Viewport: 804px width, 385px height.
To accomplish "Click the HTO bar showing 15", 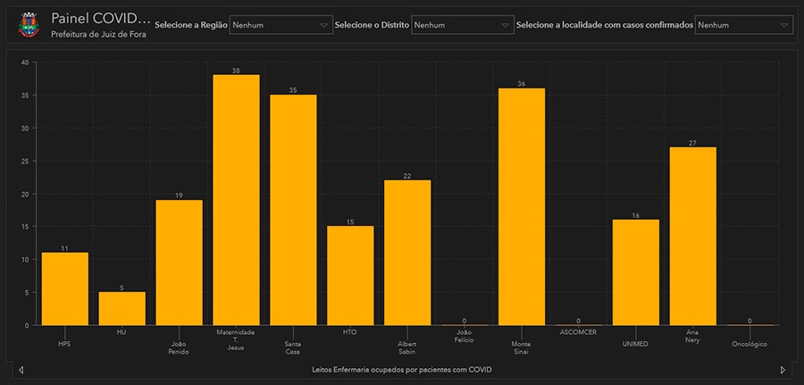I will (350, 275).
